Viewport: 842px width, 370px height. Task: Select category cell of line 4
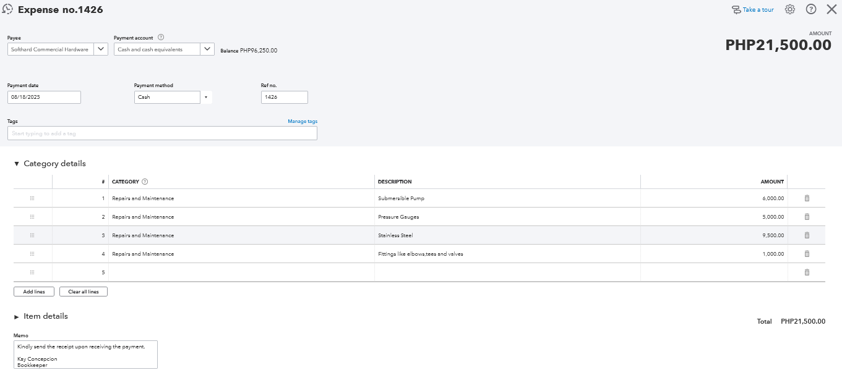(x=241, y=254)
